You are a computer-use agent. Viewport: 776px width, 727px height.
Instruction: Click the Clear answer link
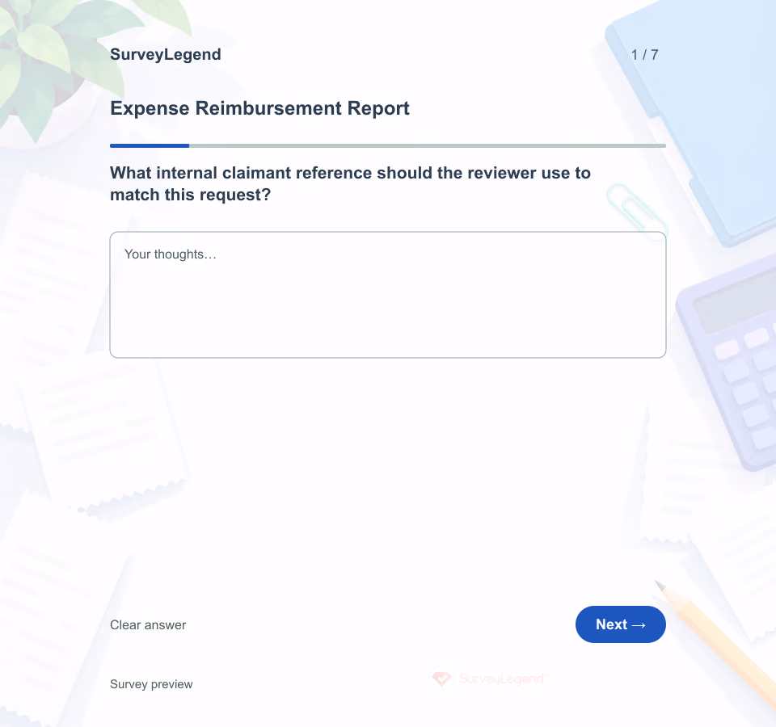pyautogui.click(x=148, y=624)
